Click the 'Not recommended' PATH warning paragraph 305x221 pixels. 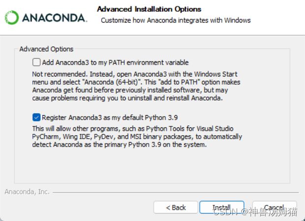[x=136, y=86]
